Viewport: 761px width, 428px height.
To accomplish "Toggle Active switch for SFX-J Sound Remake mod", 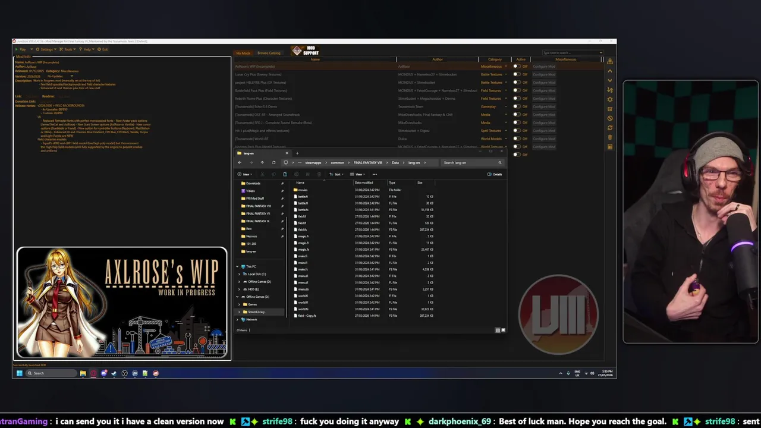I will (517, 122).
